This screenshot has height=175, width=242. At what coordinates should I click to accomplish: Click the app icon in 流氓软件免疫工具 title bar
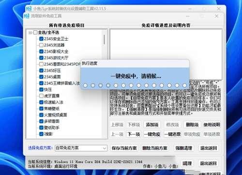point(27,16)
